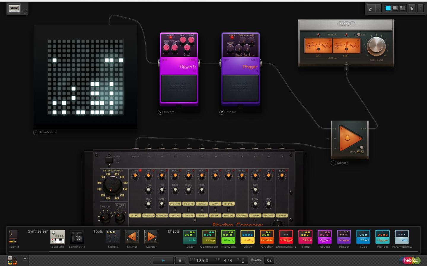
Task: Start playback with the play button
Action: click(x=163, y=260)
